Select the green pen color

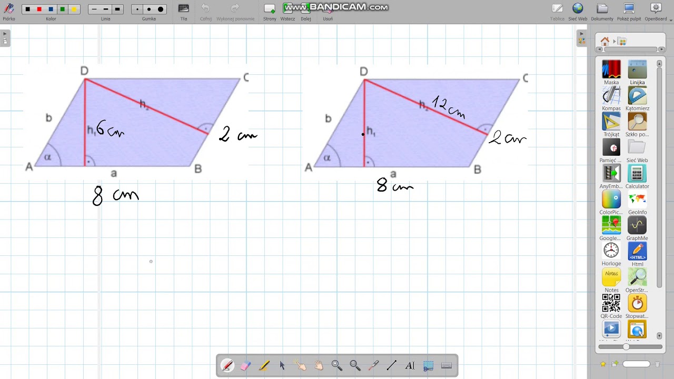coord(62,9)
